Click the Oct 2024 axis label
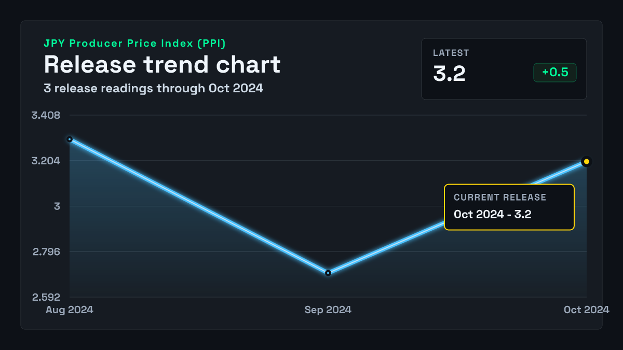Screen dimensions: 623x350 587,310
